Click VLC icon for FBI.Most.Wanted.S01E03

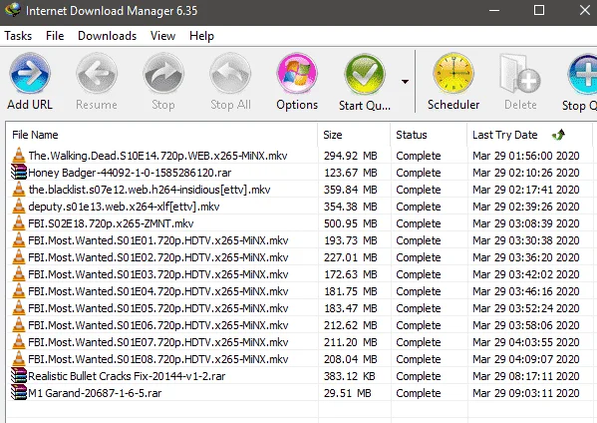pyautogui.click(x=19, y=274)
